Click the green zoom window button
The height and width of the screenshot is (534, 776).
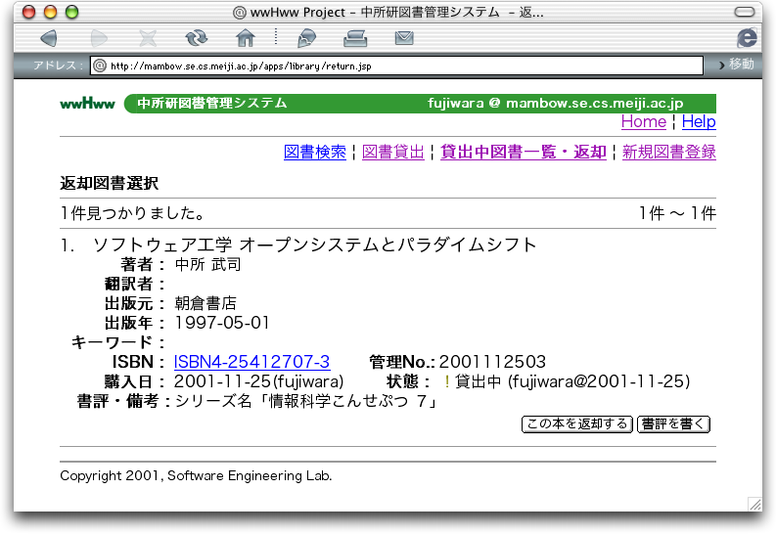[71, 12]
